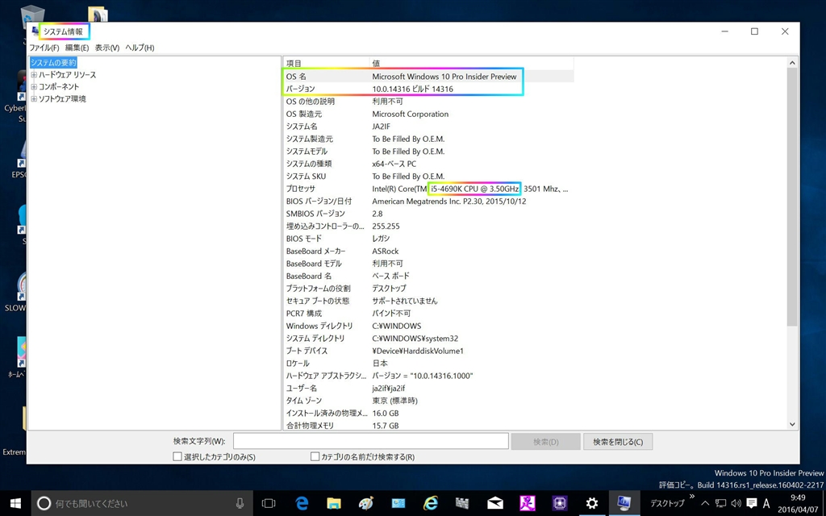Screen dimensions: 826x516
Task: Select the プロセッサ row
Action: (428, 189)
